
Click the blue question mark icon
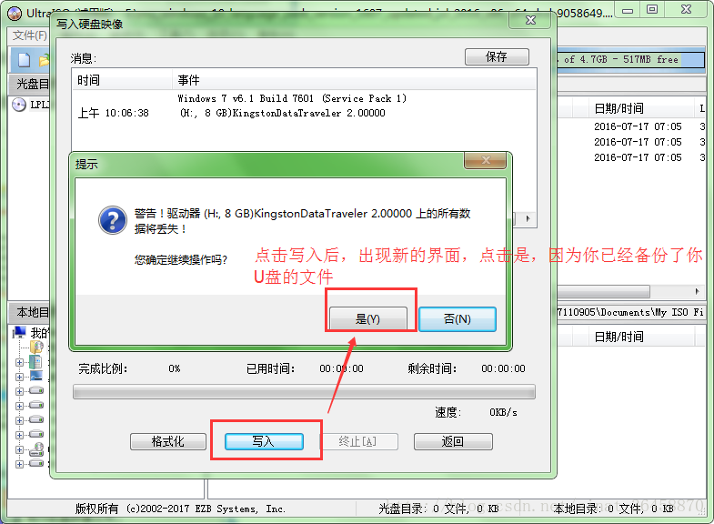113,220
